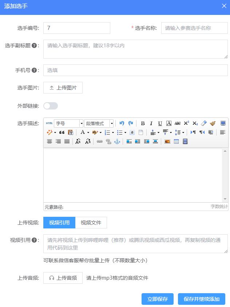Focus the 选手名称 input field

coord(194,28)
